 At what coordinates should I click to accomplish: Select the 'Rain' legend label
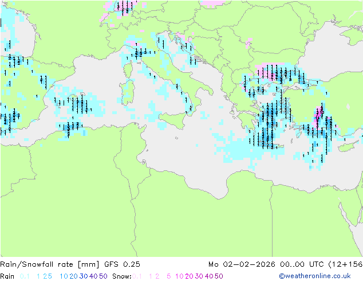coord(7,276)
